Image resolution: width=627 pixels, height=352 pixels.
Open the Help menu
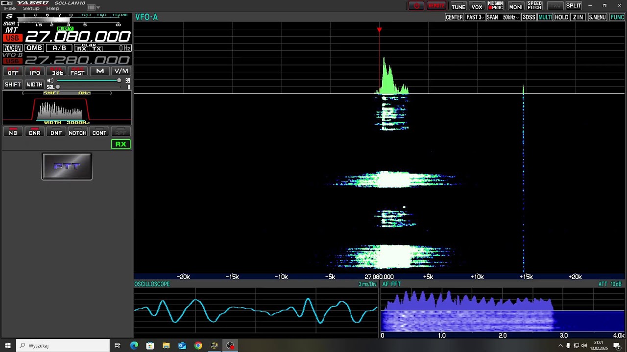click(x=52, y=8)
